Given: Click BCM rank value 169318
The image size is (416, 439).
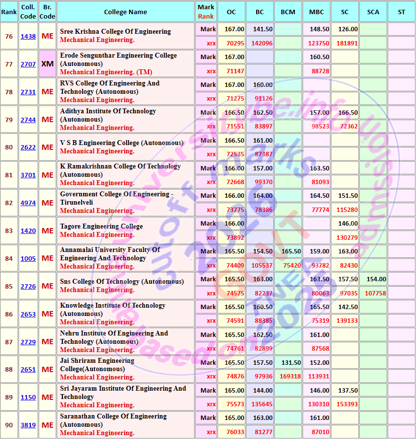Looking at the screenshot, I should pos(290,376).
